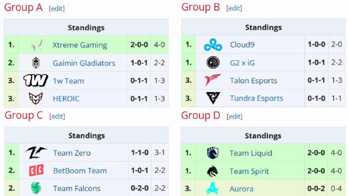
Task: Open the Gaimin Gladiators logo icon
Action: coord(36,63)
